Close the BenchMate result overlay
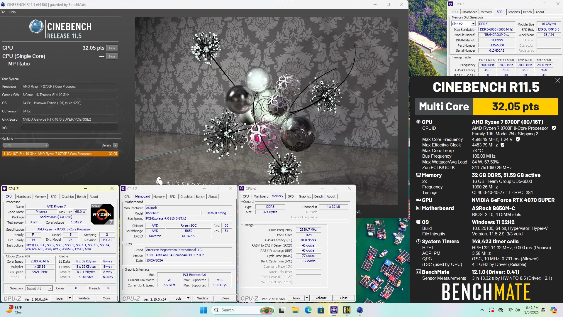Screen dimensions: 563x317 [x=557, y=80]
